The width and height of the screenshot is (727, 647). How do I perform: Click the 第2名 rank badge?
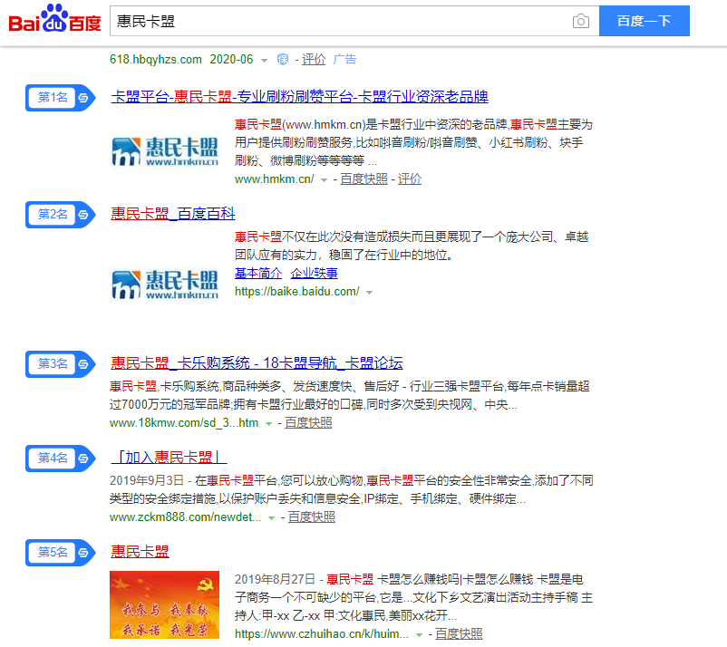60,215
